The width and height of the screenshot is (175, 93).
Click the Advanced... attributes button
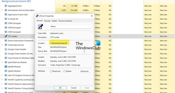(85, 71)
